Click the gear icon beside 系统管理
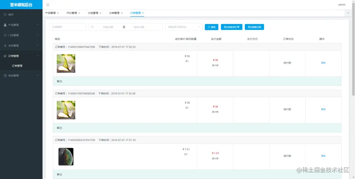355x179 pixels. [5, 76]
